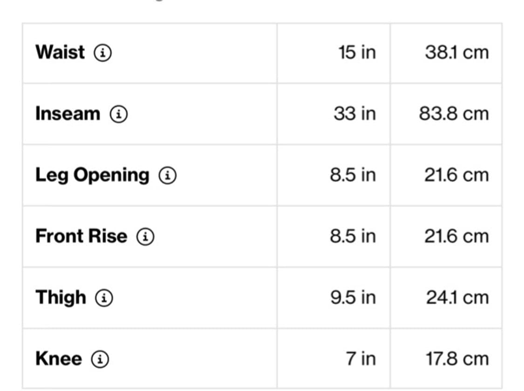This screenshot has height=391, width=524.
Task: Open the Inseam info tooltip icon
Action: (119, 114)
